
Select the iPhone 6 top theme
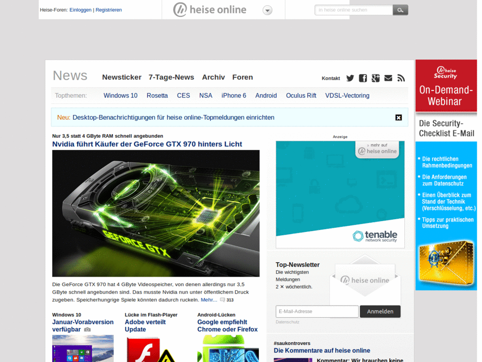click(x=233, y=95)
